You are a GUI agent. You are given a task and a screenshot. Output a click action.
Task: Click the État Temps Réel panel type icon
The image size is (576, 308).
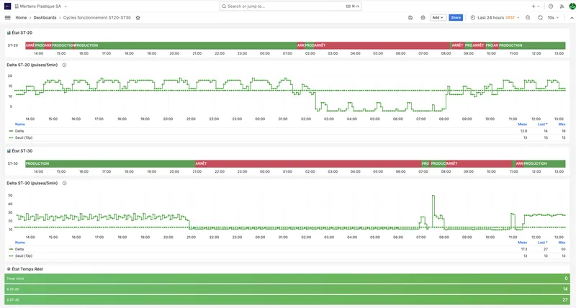click(x=9, y=269)
